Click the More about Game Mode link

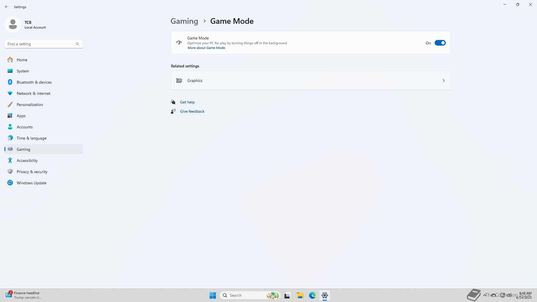[206, 48]
